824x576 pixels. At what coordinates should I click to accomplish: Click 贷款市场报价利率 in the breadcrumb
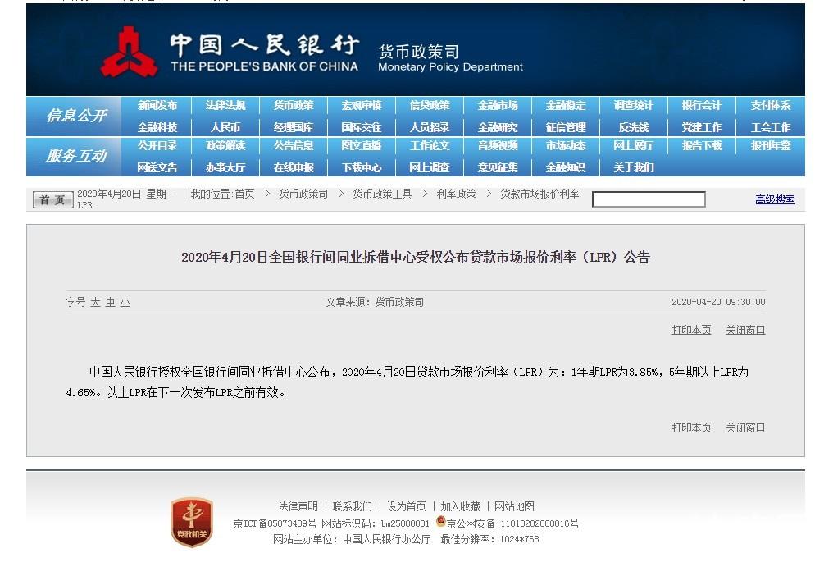point(539,194)
